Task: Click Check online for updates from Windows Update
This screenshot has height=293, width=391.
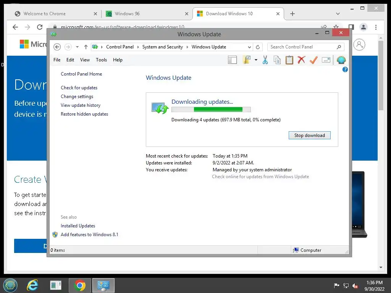Action: (x=260, y=177)
